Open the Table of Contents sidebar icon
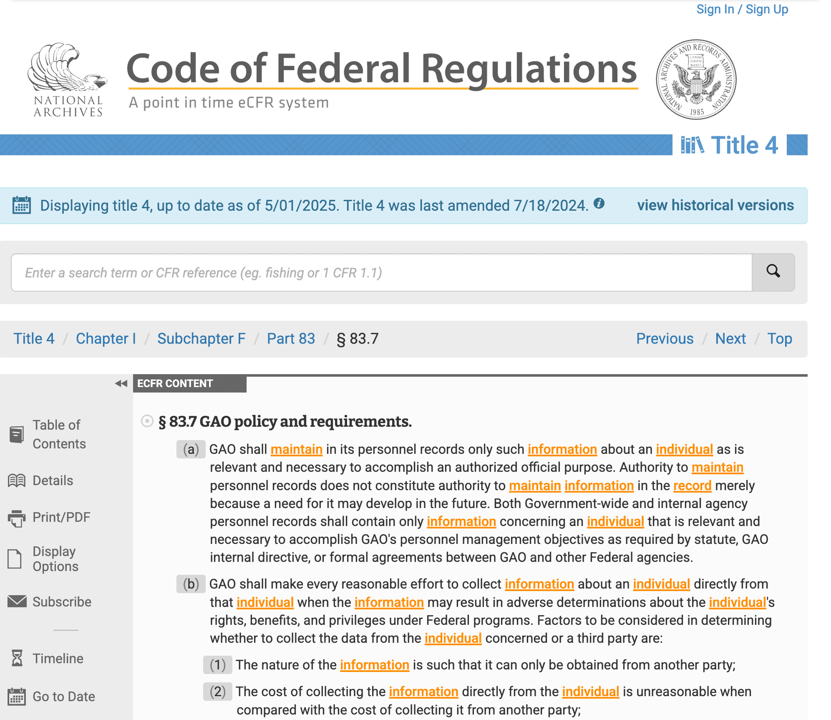831x720 pixels. [16, 434]
